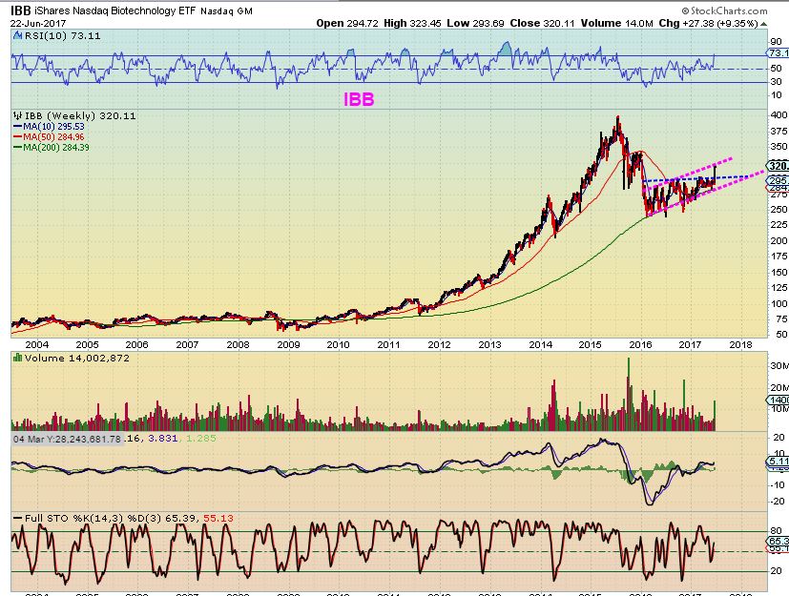Click the red 55.13 stochastic %D value
The width and height of the screenshot is (789, 596).
pos(218,518)
